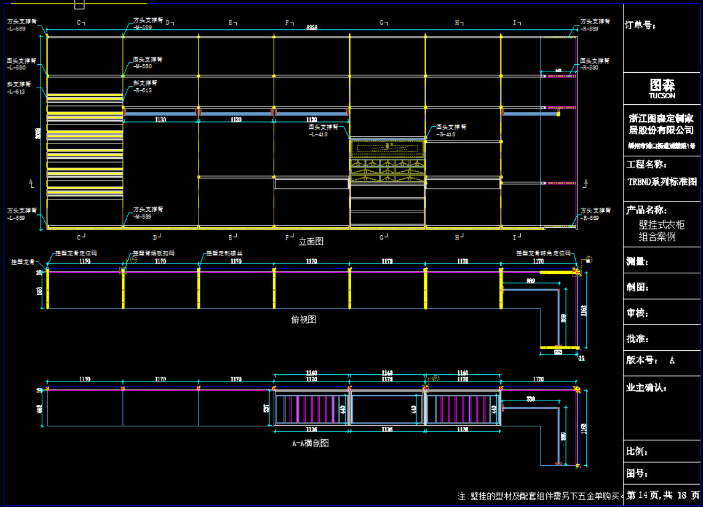Click the 图森 TUCSON logo in title block
This screenshot has width=703, height=507.
(x=662, y=89)
